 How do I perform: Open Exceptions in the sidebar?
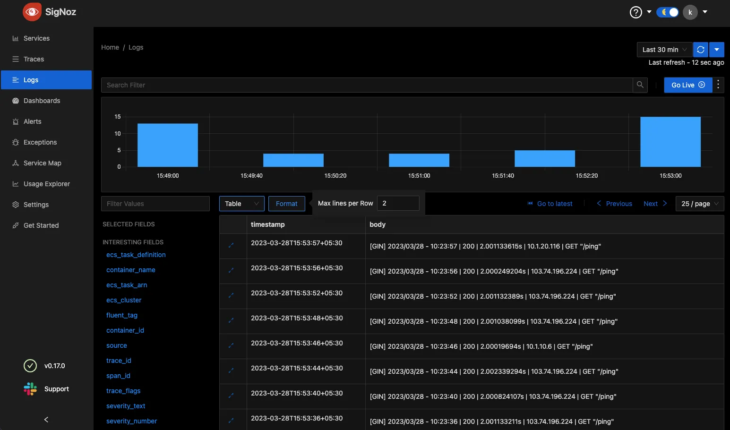(x=46, y=142)
